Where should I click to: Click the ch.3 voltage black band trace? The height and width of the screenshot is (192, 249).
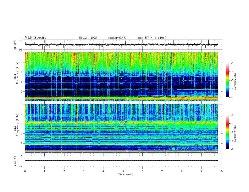click(121, 161)
